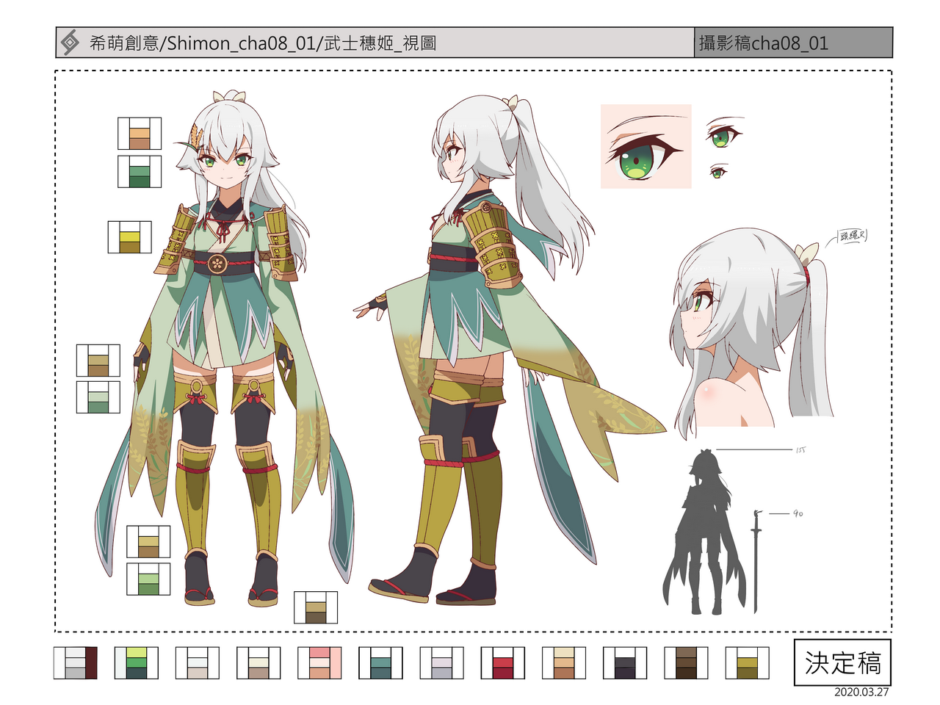Pick the teal swatch in the bottom row
940x705 pixels.
[380, 663]
